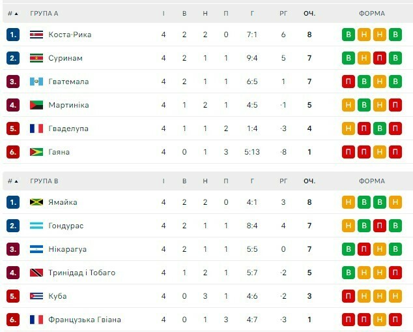The image size is (413, 332).
Task: Click Суринам's red П form badge
Action: [x=380, y=58]
